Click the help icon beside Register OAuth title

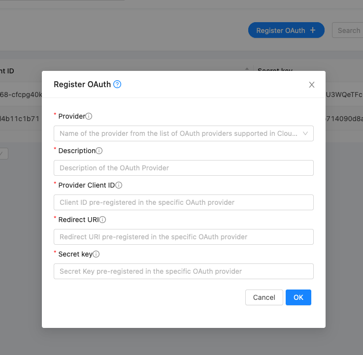[x=117, y=84]
